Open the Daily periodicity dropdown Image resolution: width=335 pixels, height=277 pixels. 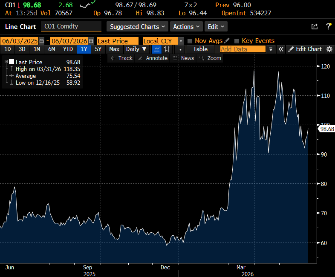(x=136, y=49)
